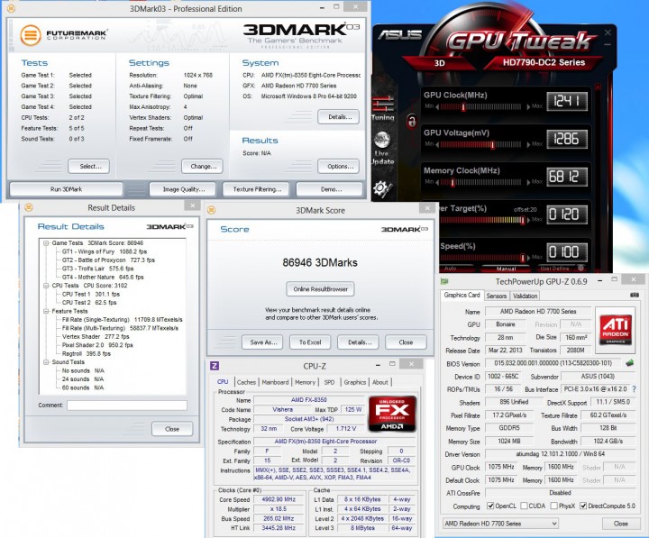This screenshot has width=649, height=538.
Task: Switch to Validation tab in GPU-Z
Action: pyautogui.click(x=525, y=296)
